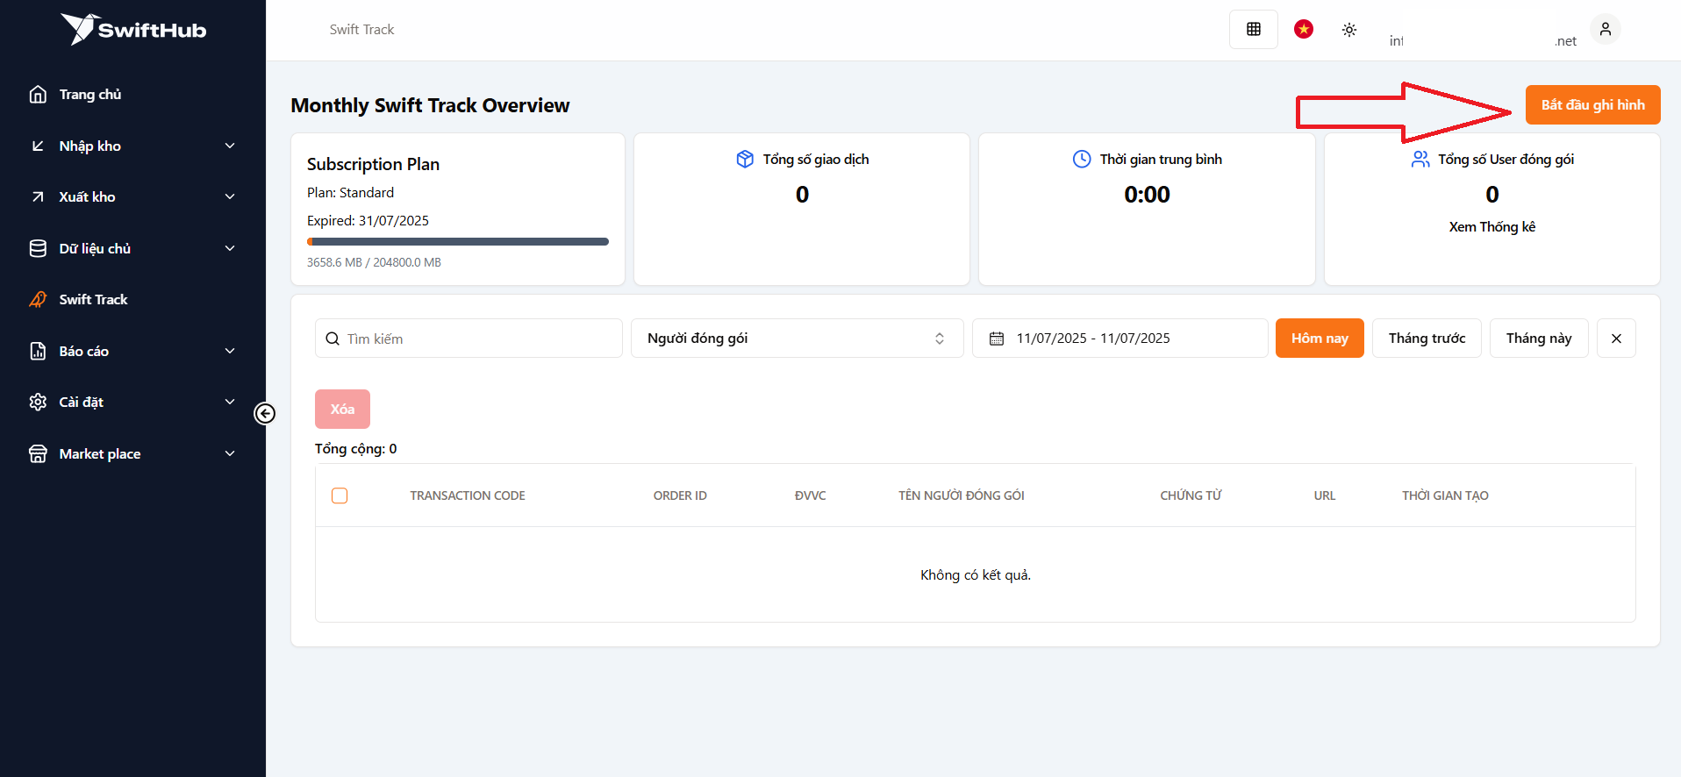
Task: Open Trang chủ home icon
Action: pos(38,94)
